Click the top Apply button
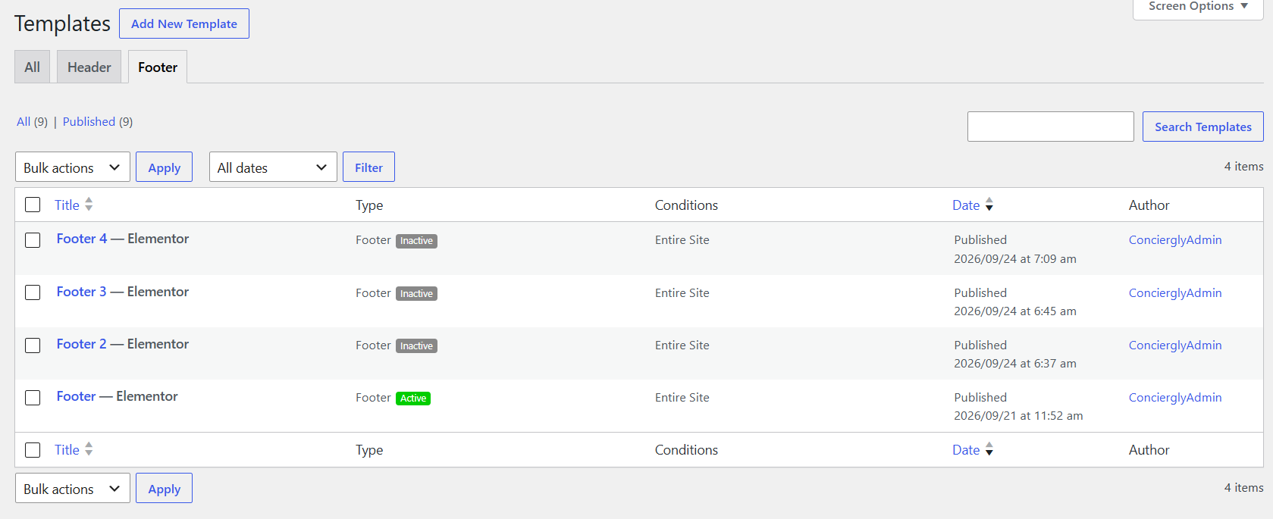1273x519 pixels. click(x=164, y=167)
